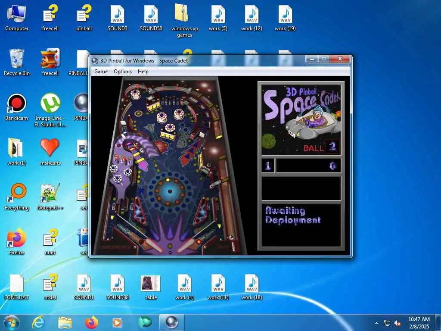441x331 pixels.
Task: Minimize the 3D Pinball window
Action: 312,59
